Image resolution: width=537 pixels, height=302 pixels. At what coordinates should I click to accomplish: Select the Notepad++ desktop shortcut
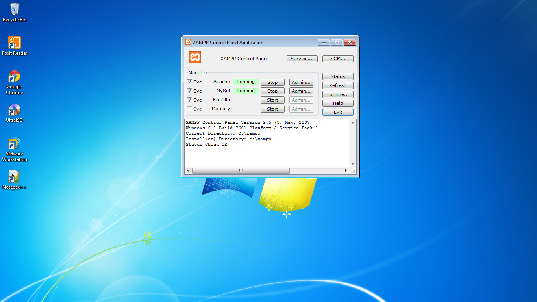tap(15, 180)
